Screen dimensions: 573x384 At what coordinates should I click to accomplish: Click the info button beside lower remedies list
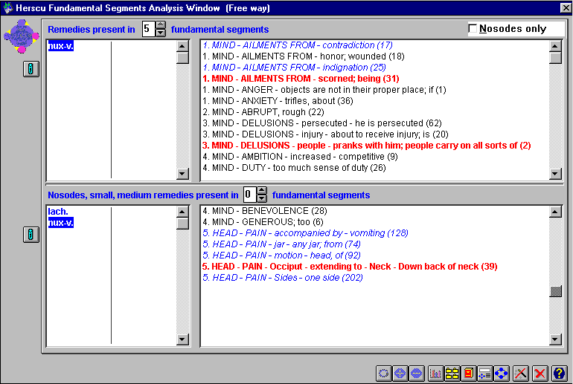click(31, 235)
